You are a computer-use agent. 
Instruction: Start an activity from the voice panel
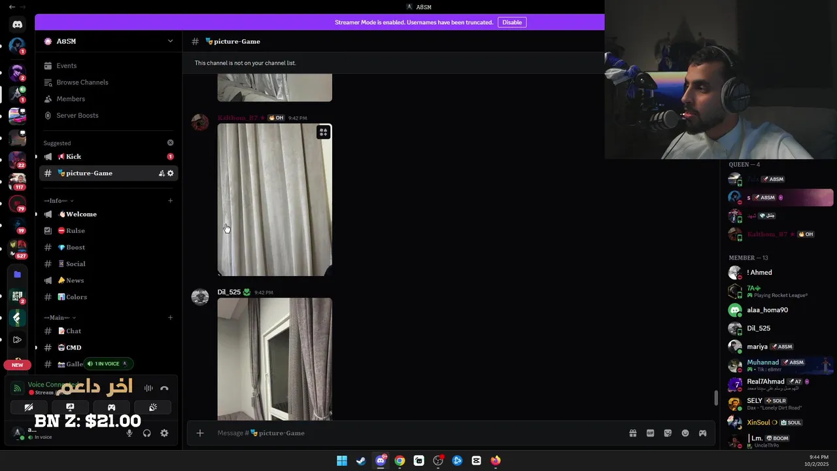point(111,408)
